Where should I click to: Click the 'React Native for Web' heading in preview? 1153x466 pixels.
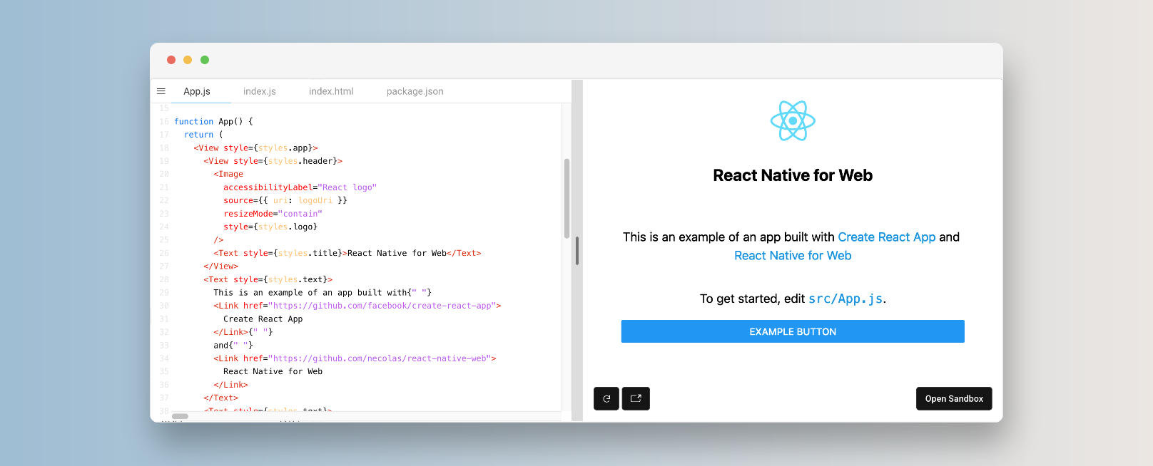click(793, 175)
